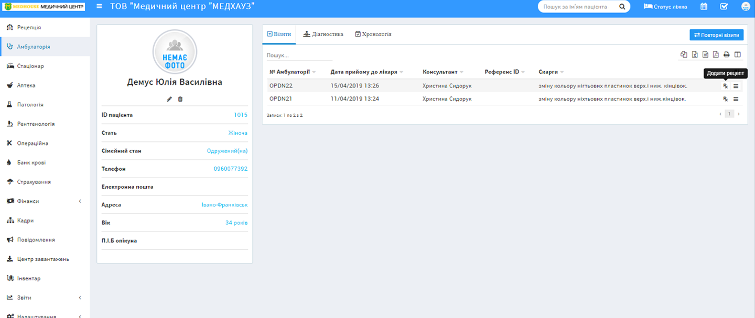Focus the patient name search field
Image resolution: width=755 pixels, height=318 pixels.
pyautogui.click(x=578, y=7)
